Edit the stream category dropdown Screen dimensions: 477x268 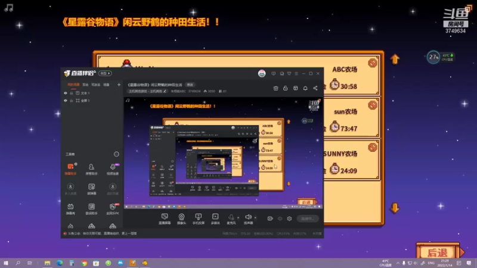click(x=147, y=91)
